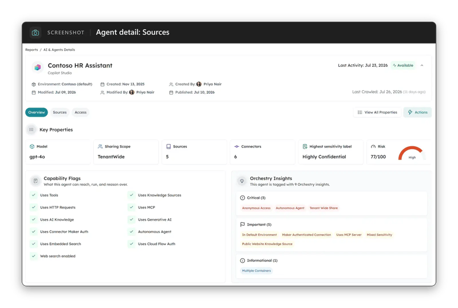458x308 pixels.
Task: Click the Maker Authenticated Connection tag
Action: point(306,235)
